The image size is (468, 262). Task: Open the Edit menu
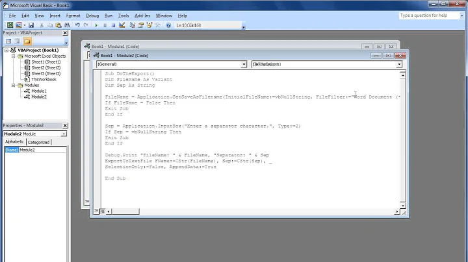tap(25, 16)
